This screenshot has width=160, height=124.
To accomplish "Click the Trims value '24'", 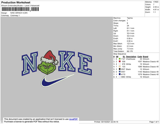I will (x=128, y=26).
